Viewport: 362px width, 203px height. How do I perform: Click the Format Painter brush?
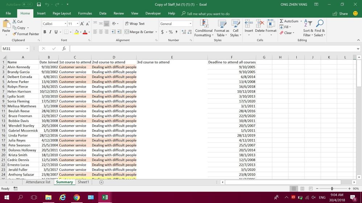[x=14, y=34]
